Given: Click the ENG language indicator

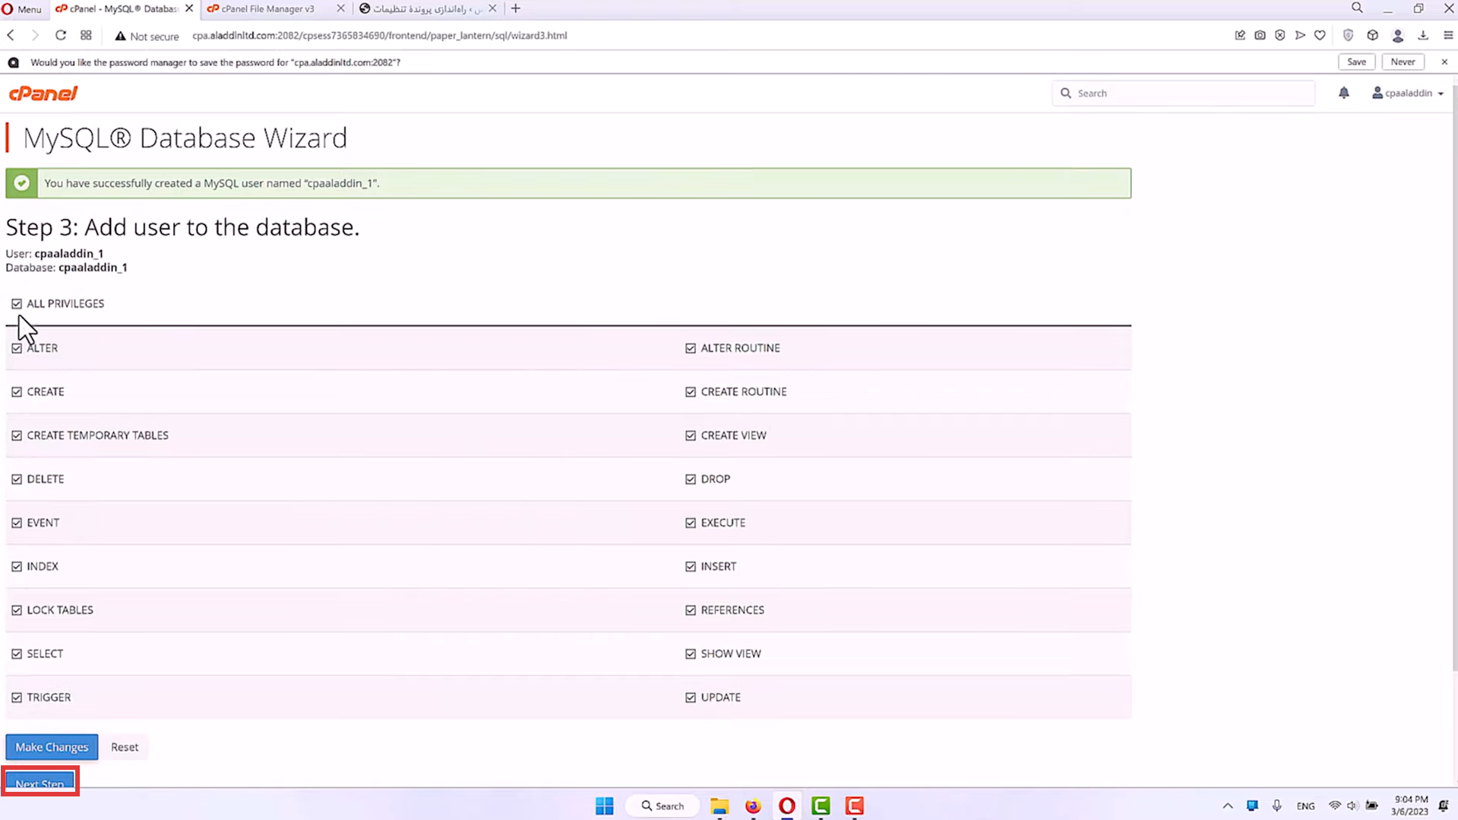Looking at the screenshot, I should [1305, 806].
